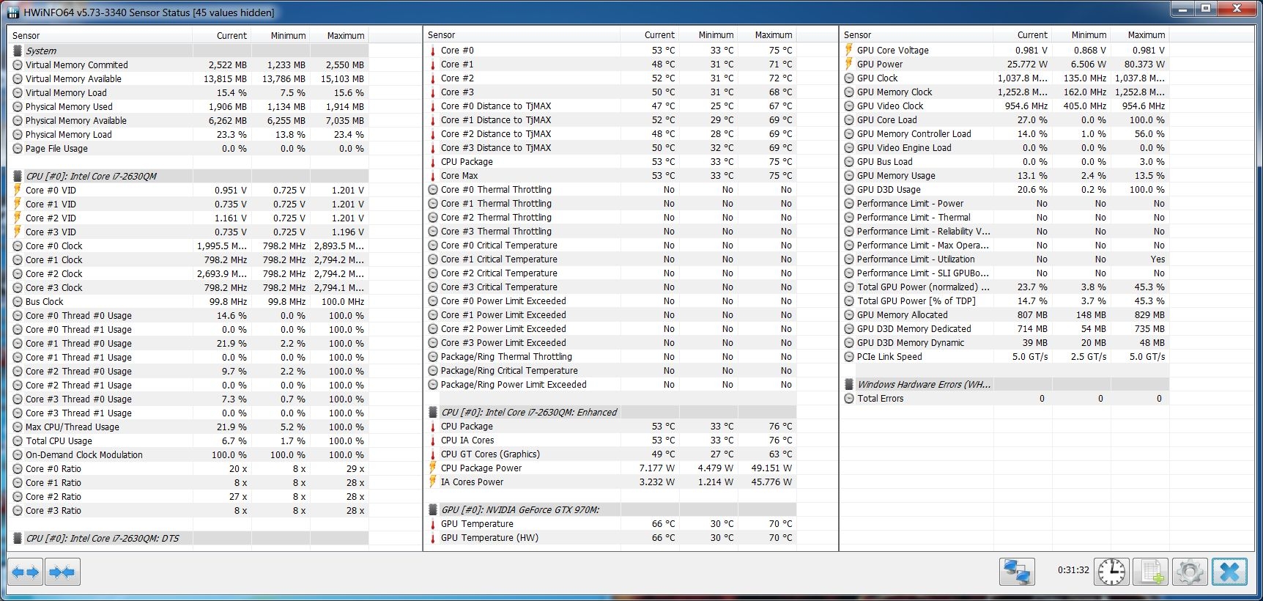Click the circle icon beside Page File Usage
The image size is (1263, 601).
tap(18, 149)
